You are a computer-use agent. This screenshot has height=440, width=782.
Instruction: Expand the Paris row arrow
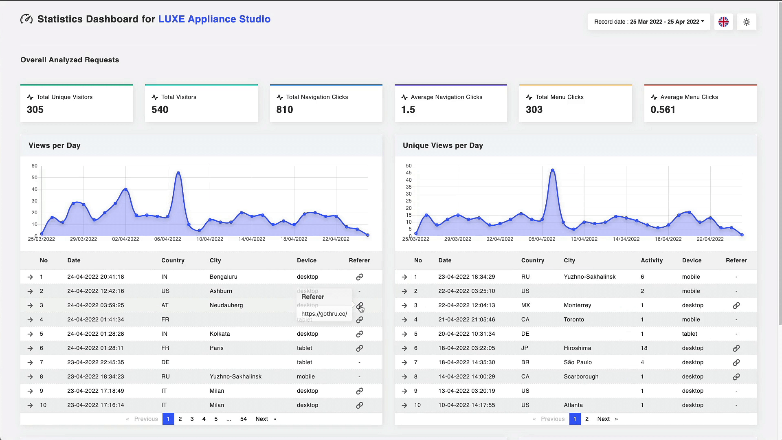coord(30,348)
